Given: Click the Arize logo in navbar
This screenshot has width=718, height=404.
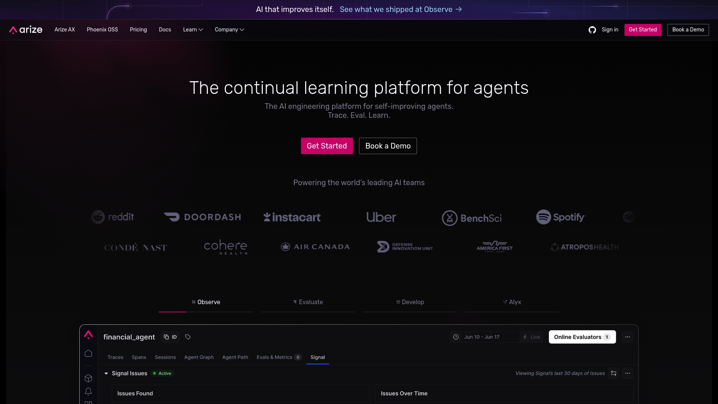Looking at the screenshot, I should pos(26,30).
